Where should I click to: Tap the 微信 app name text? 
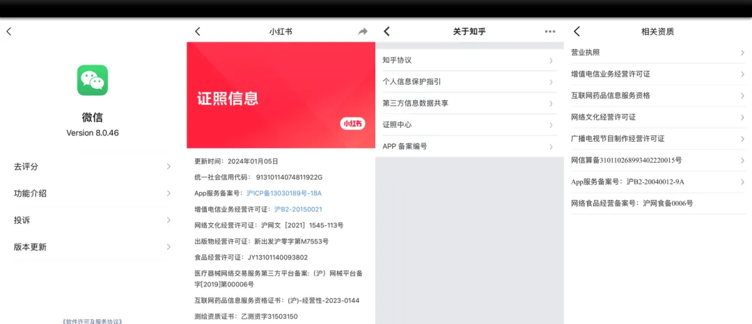93,118
